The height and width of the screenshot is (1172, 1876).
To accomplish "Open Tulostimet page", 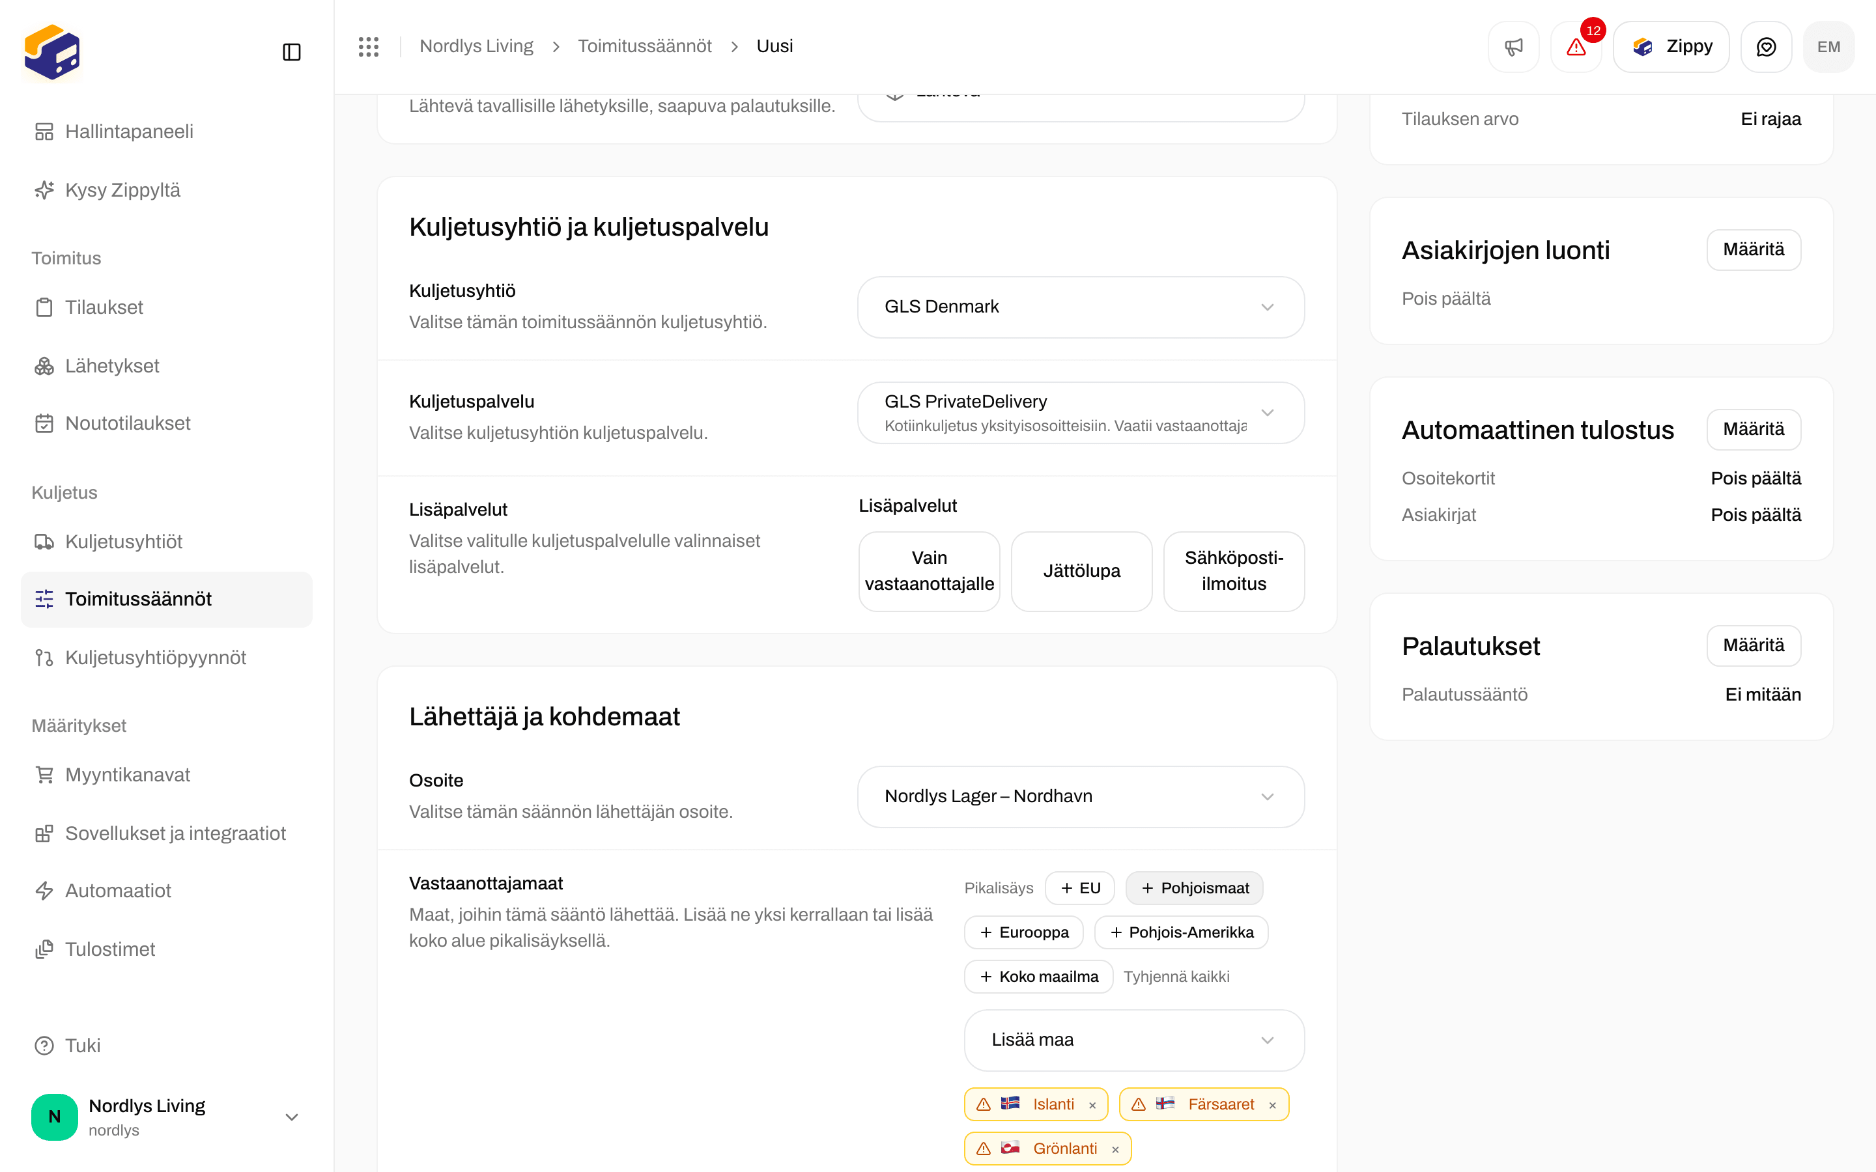I will [167, 949].
